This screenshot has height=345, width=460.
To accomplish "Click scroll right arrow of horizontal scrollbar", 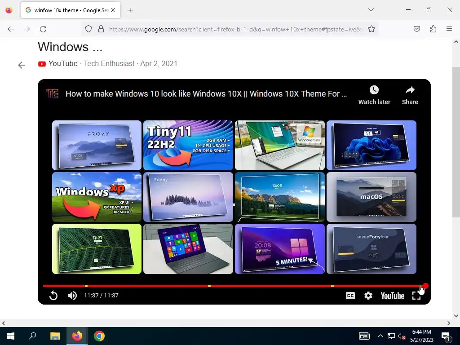I will (449, 323).
